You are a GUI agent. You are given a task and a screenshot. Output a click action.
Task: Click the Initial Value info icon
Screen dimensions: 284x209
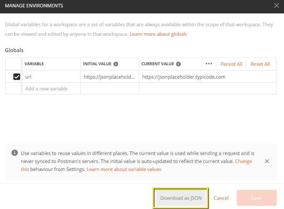point(116,64)
